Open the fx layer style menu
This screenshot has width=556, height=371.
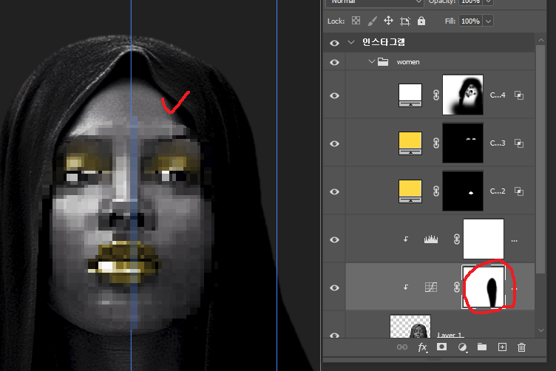tap(422, 347)
